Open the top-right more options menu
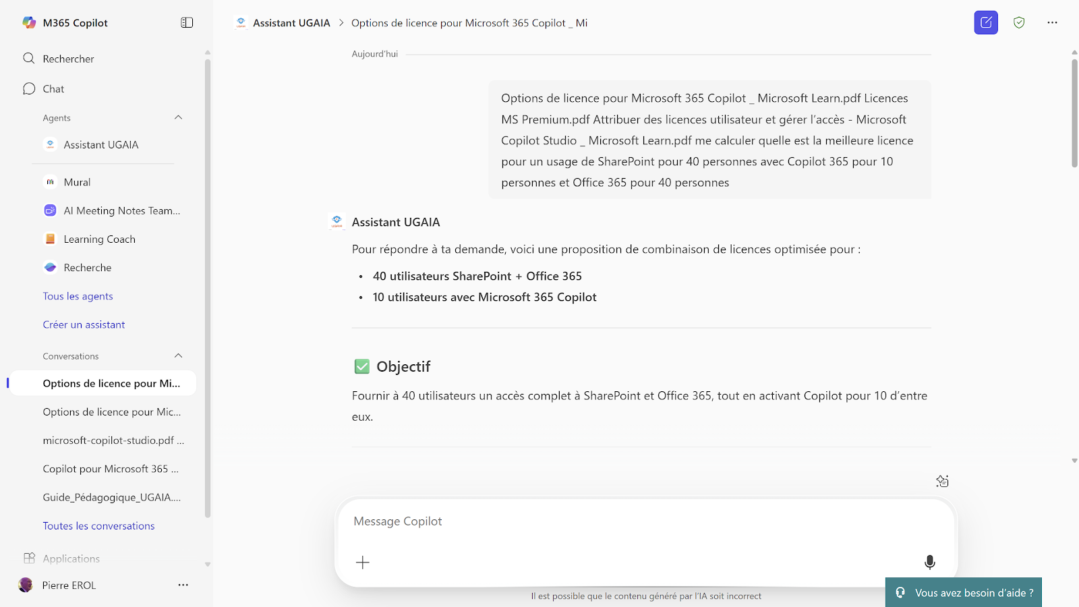The height and width of the screenshot is (607, 1079). pos(1052,22)
